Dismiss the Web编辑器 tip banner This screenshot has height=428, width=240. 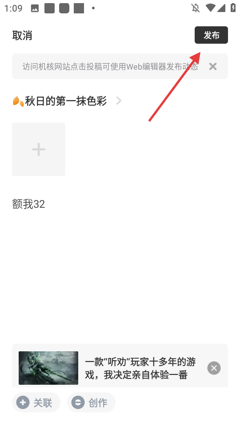click(213, 66)
